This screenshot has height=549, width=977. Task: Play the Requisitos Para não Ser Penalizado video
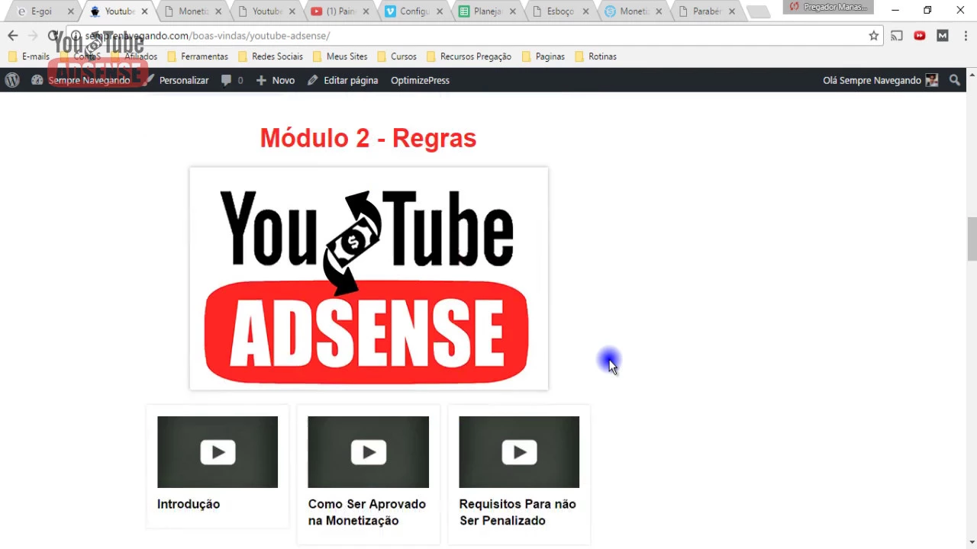[x=519, y=452]
